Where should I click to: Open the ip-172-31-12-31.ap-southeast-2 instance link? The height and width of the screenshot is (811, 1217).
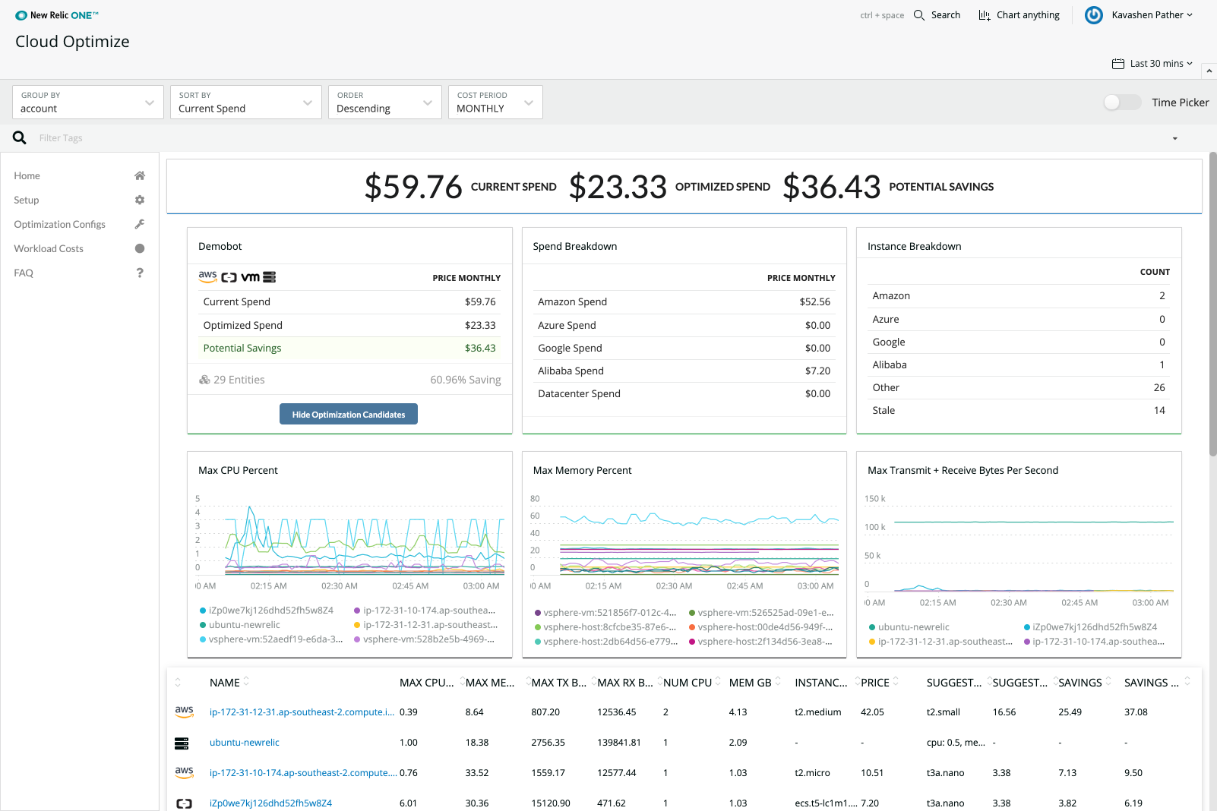(x=302, y=712)
